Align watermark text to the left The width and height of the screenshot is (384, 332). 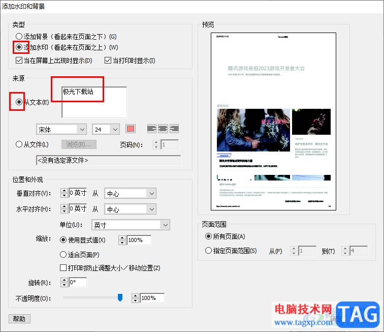coord(151,129)
